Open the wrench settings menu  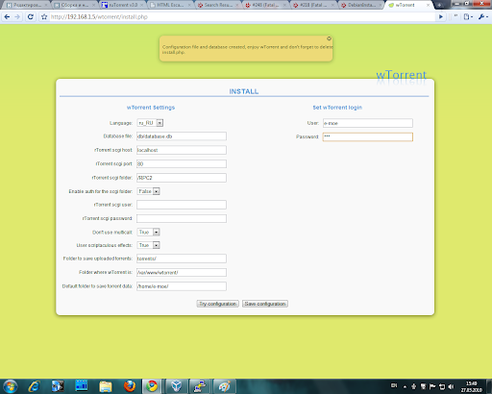(x=482, y=17)
